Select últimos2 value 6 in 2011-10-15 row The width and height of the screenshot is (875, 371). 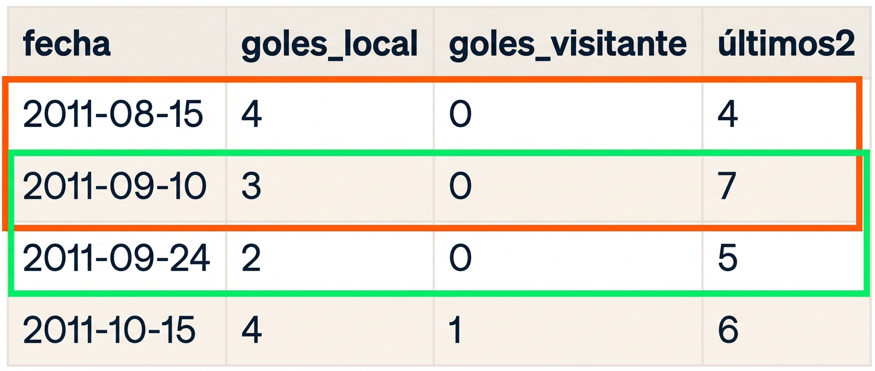pyautogui.click(x=728, y=330)
